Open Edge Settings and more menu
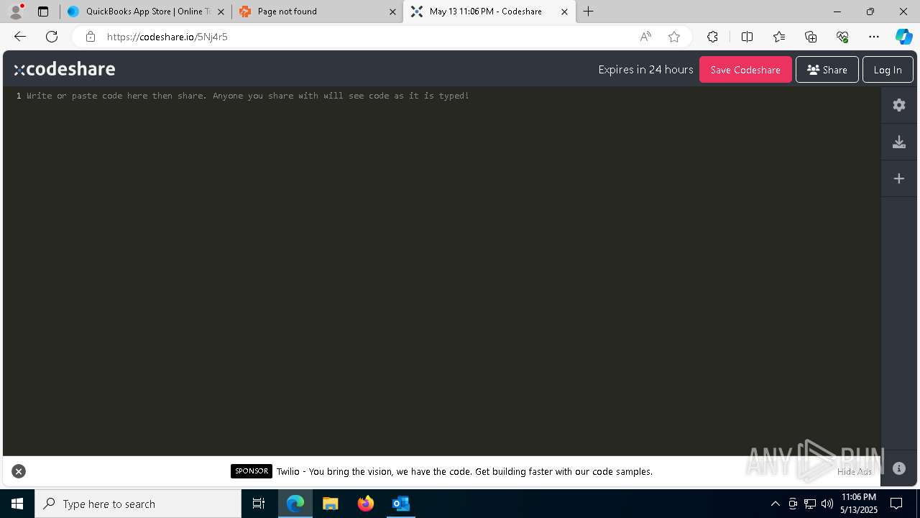The height and width of the screenshot is (518, 920). 874,37
